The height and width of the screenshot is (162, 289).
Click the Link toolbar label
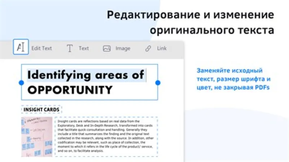coord(161,48)
